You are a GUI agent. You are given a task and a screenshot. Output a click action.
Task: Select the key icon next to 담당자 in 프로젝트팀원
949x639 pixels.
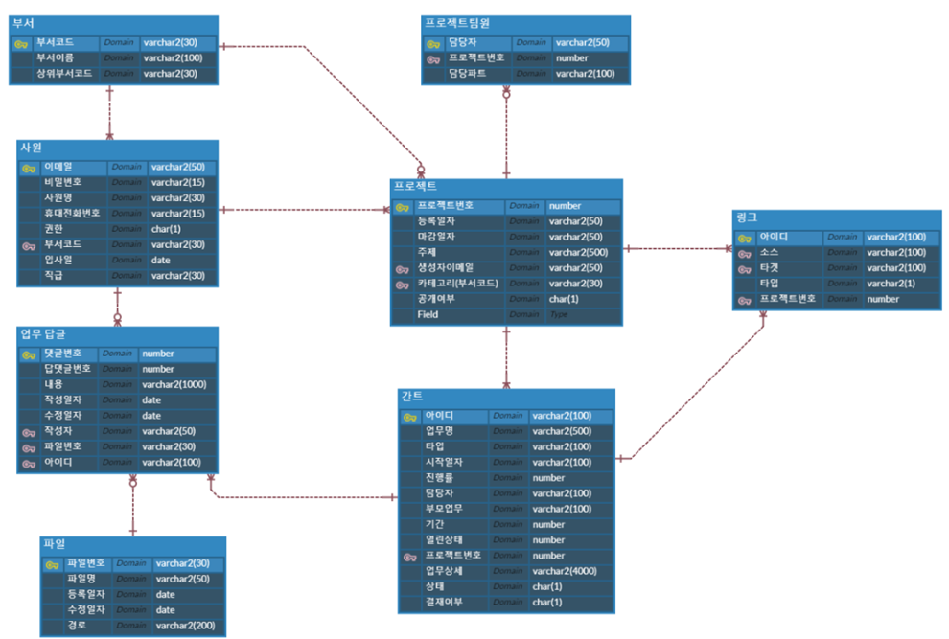[x=431, y=42]
